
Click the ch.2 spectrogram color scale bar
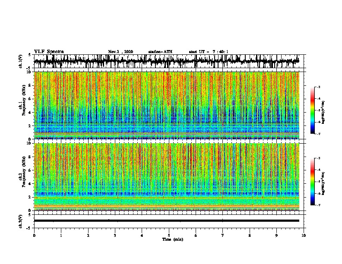(x=312, y=182)
